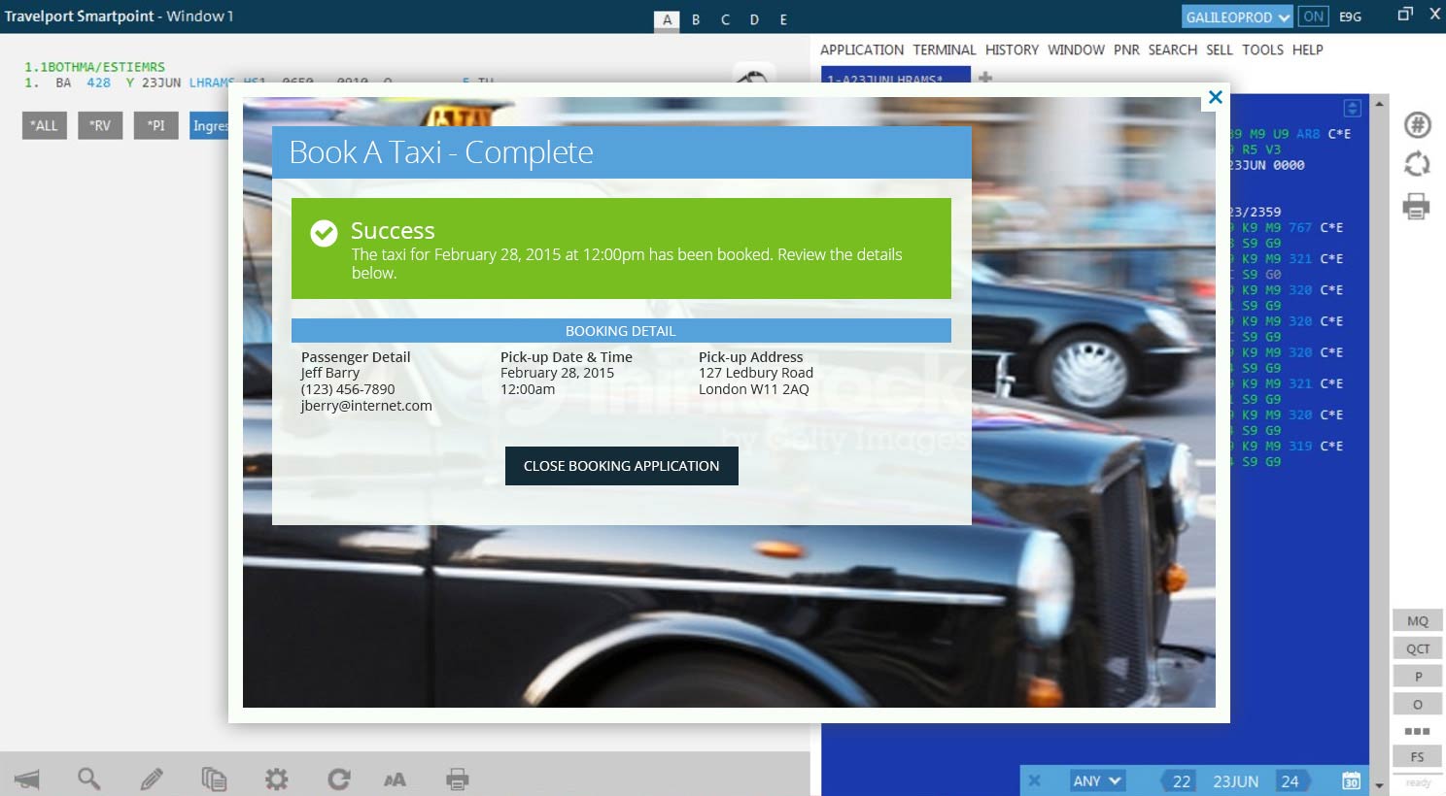Click the copy documents icon
The image size is (1446, 796).
pyautogui.click(x=214, y=779)
